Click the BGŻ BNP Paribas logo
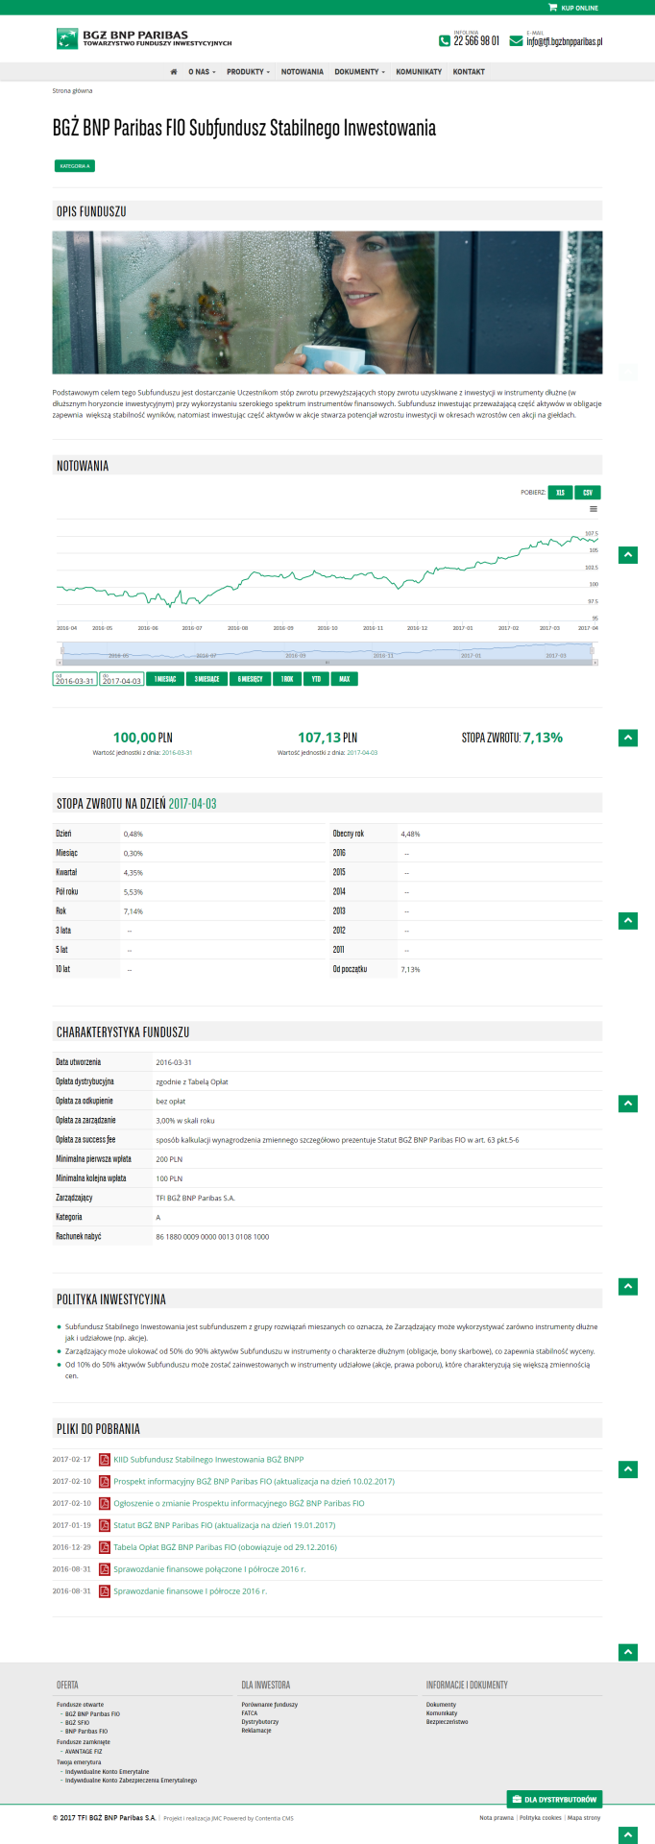Screen dimensions: 655x1844 144,38
